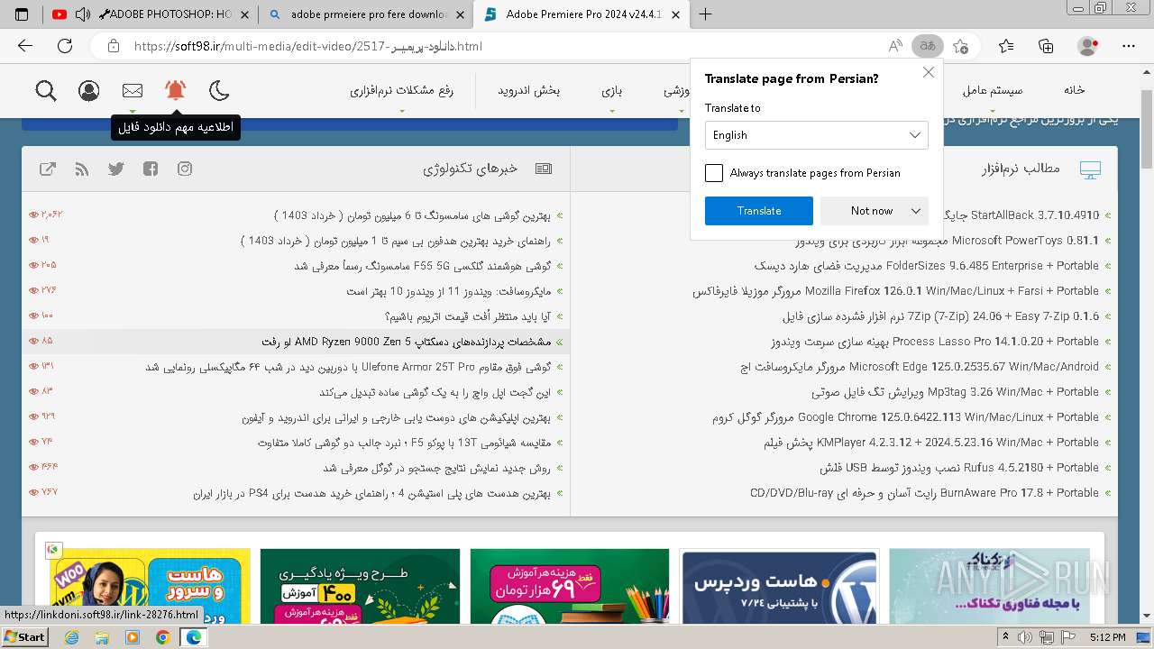Click the Not now button
The image size is (1154, 649).
click(x=872, y=211)
